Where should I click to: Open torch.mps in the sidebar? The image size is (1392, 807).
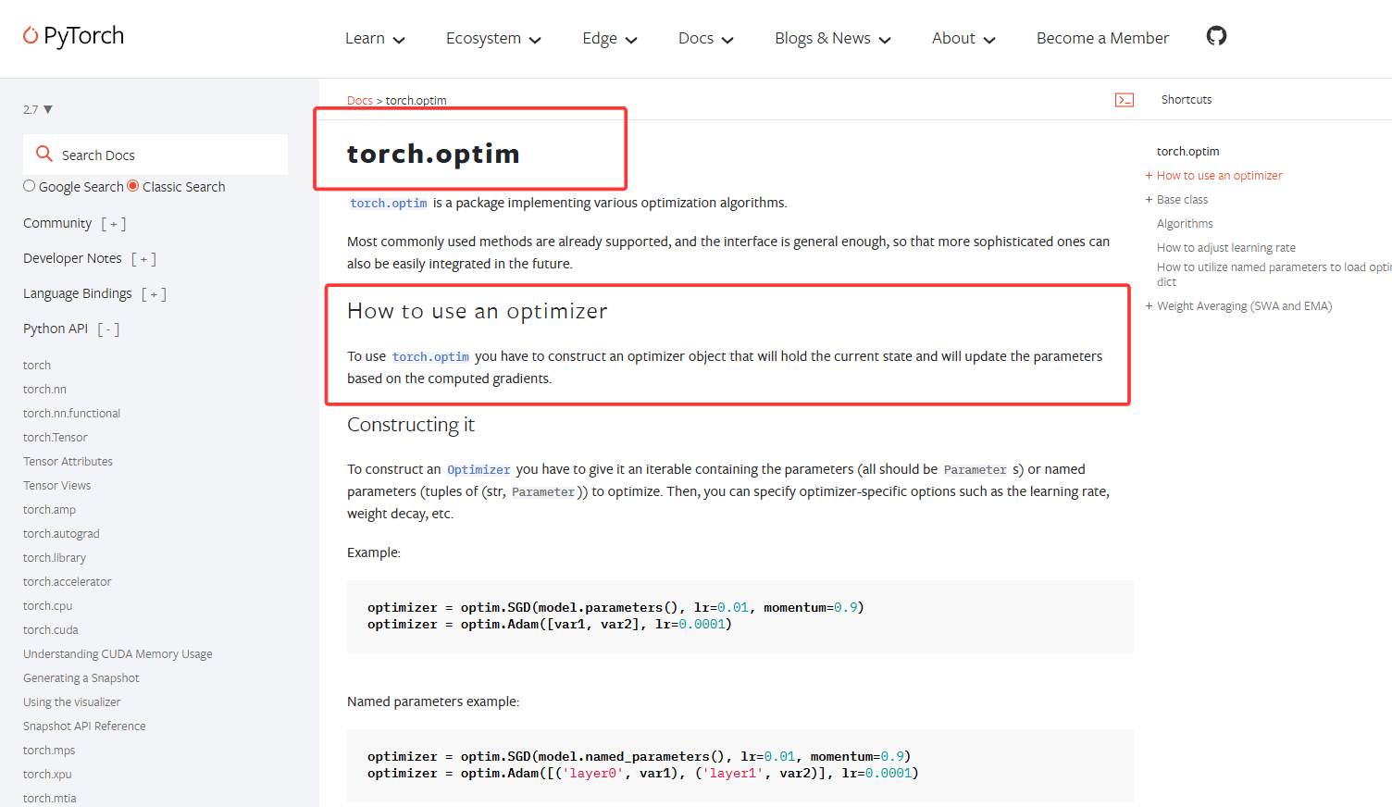[49, 751]
